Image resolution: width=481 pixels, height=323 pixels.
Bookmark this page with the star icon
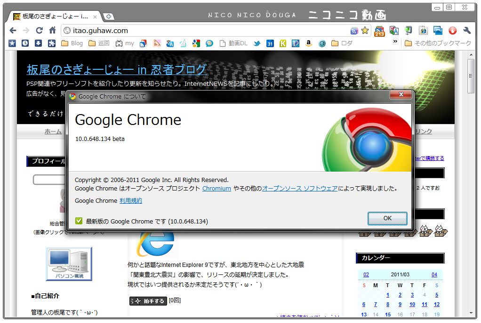click(x=365, y=31)
